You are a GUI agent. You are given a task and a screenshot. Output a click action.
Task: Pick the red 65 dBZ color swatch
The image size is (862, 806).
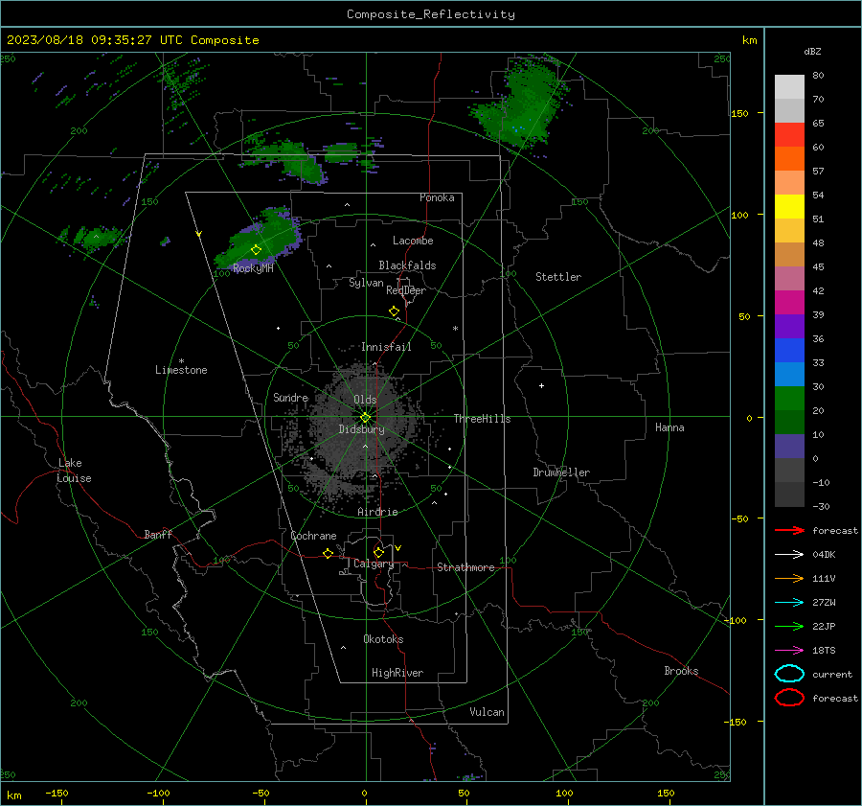point(789,134)
